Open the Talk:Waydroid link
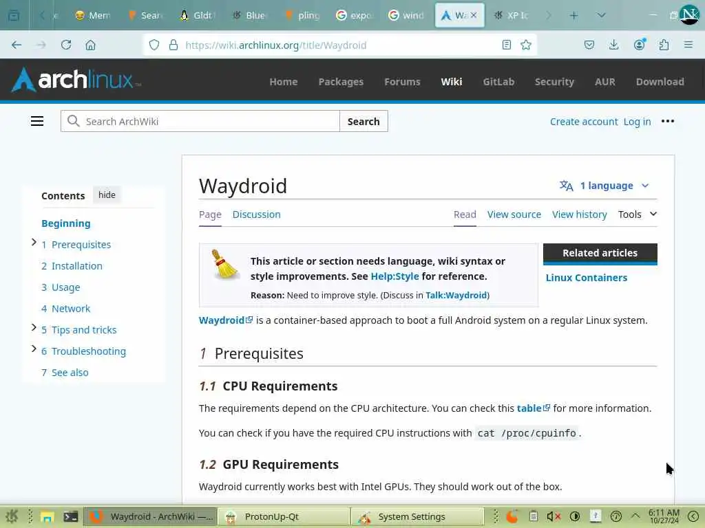The image size is (705, 528). pyautogui.click(x=456, y=295)
